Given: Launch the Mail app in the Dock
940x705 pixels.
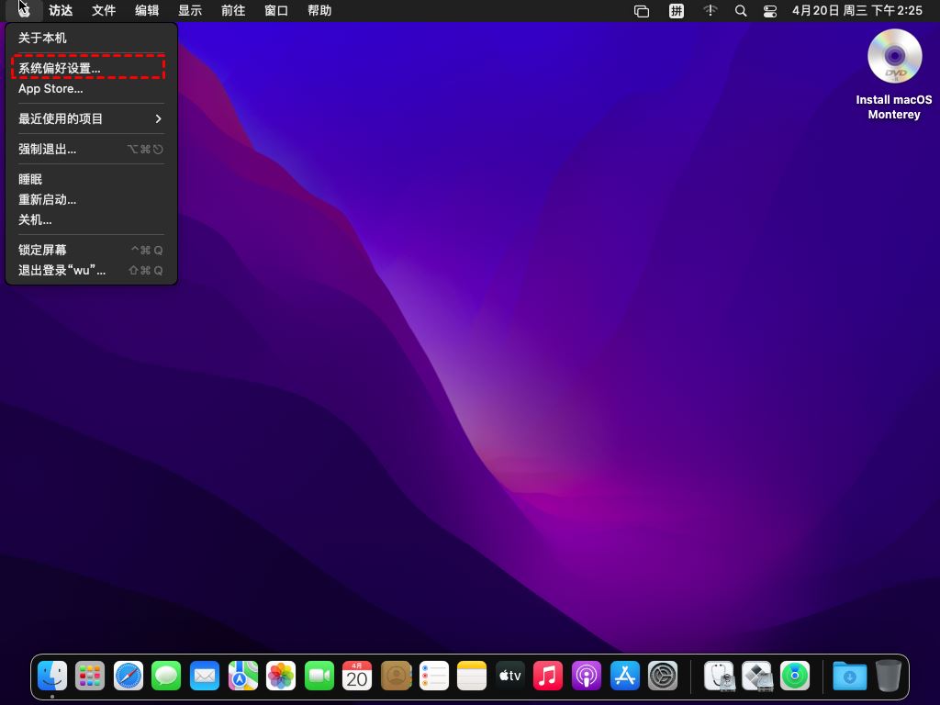Looking at the screenshot, I should coord(205,677).
